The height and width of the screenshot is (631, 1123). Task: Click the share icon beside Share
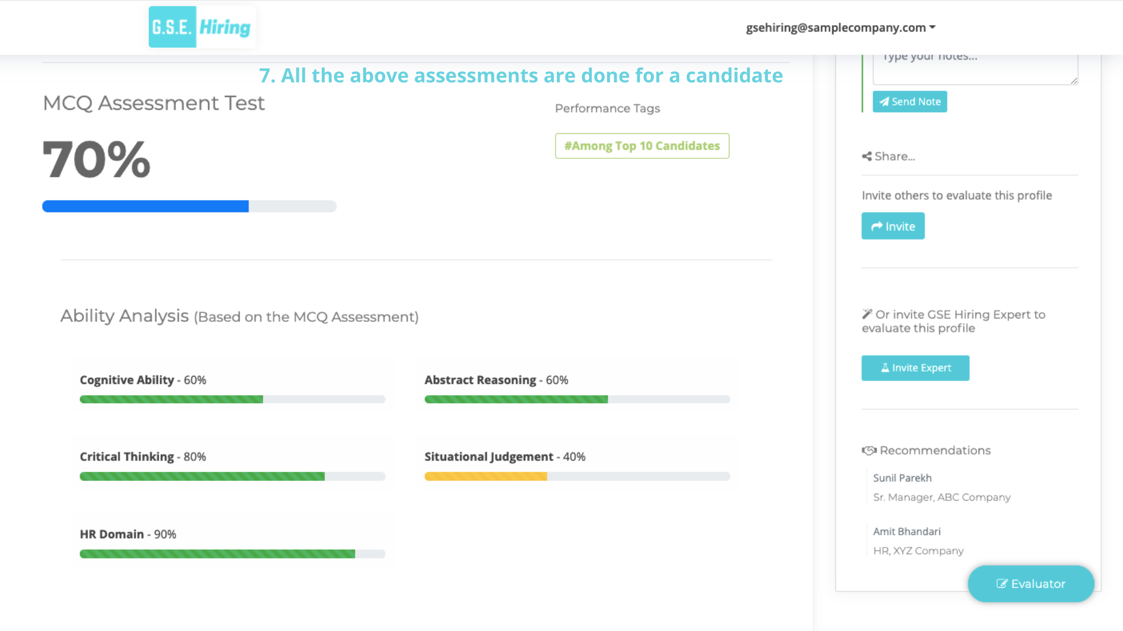[867, 157]
